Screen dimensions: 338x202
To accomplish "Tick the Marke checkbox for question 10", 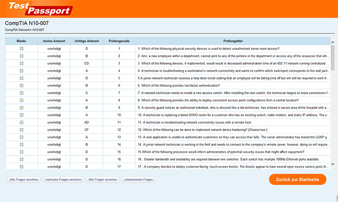I will 22,115.
